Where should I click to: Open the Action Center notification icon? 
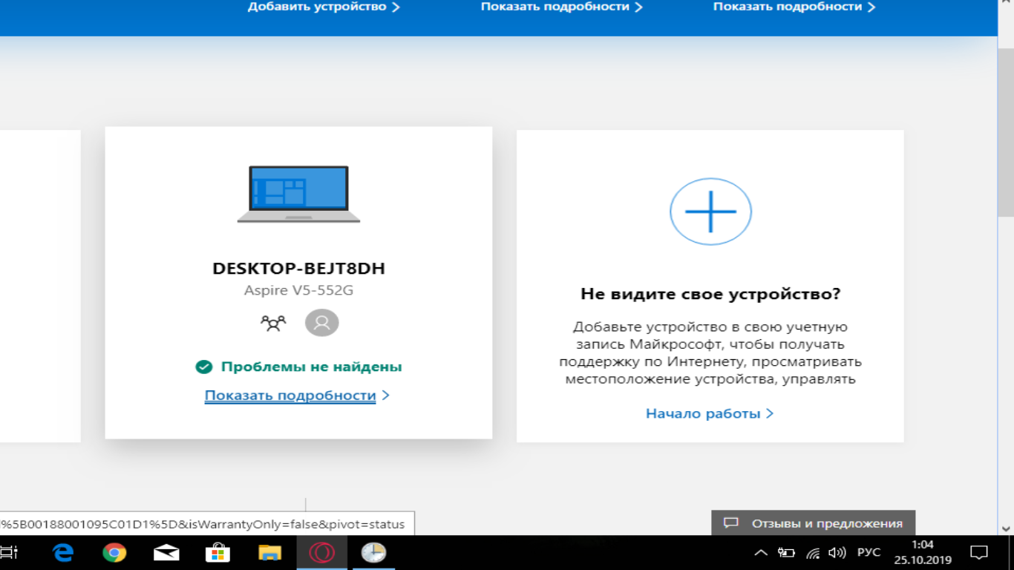(980, 552)
